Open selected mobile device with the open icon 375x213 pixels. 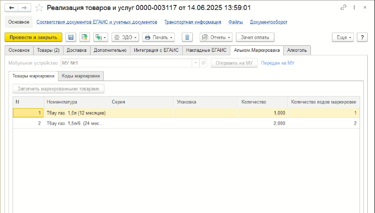tap(203, 63)
